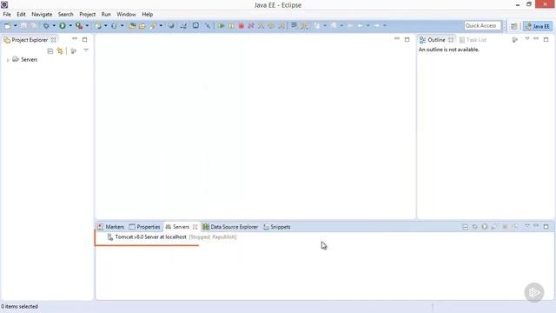The image size is (556, 313).
Task: Open the New wizard dropdown arrow
Action: pyautogui.click(x=16, y=25)
